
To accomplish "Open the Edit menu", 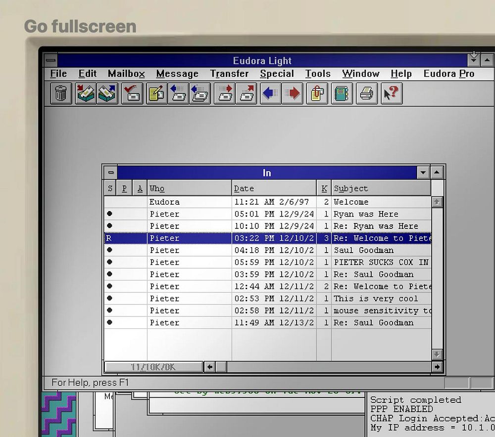I will pyautogui.click(x=88, y=74).
